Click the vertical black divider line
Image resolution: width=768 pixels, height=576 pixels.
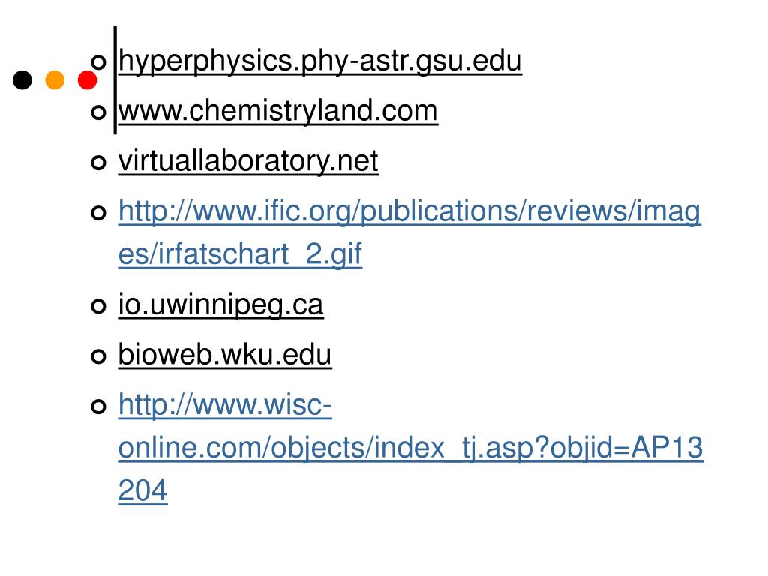coord(115,79)
